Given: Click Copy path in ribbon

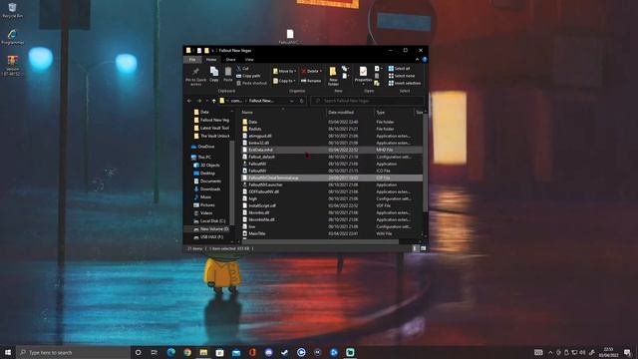Looking at the screenshot, I should coord(248,76).
